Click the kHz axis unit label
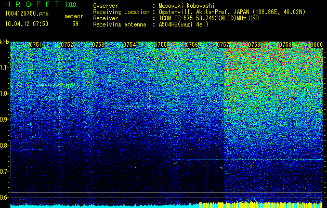Viewport: 327px width, 208px height. [5, 42]
